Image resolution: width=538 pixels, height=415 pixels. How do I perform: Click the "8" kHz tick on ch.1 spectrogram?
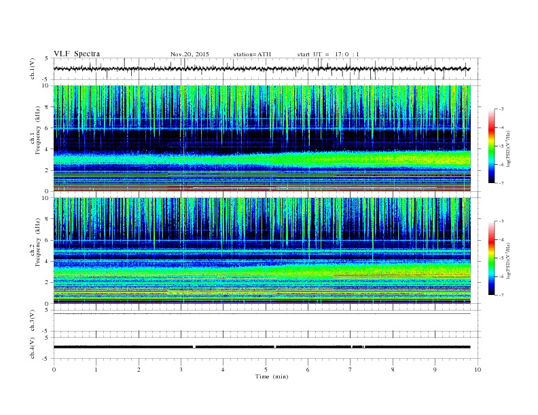click(x=47, y=107)
